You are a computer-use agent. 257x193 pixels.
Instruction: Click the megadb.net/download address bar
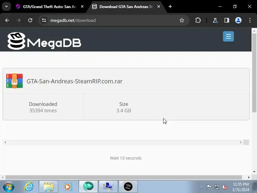(114, 20)
